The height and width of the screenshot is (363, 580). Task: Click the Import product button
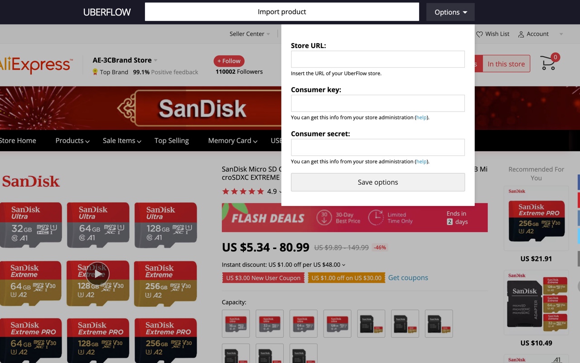pos(282,12)
